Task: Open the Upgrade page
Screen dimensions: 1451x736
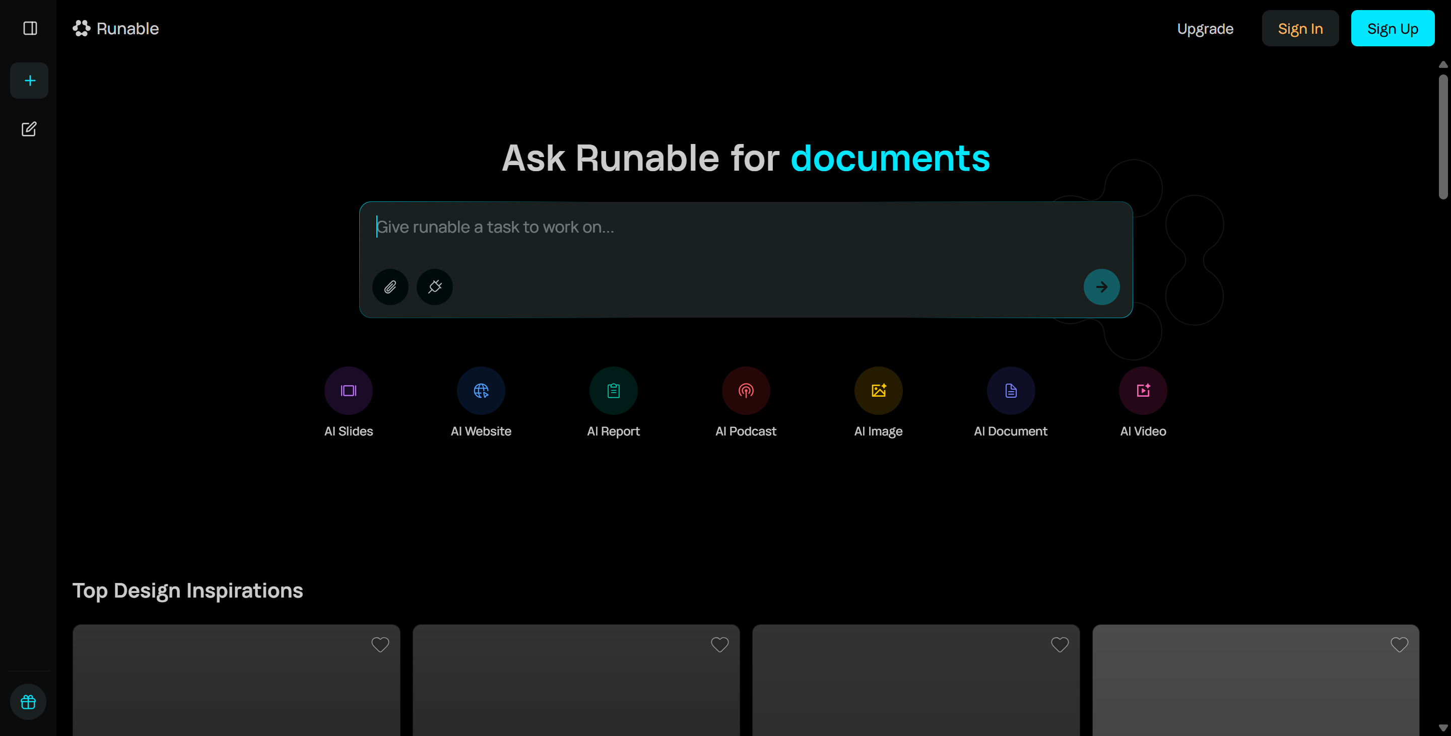Action: (x=1205, y=28)
